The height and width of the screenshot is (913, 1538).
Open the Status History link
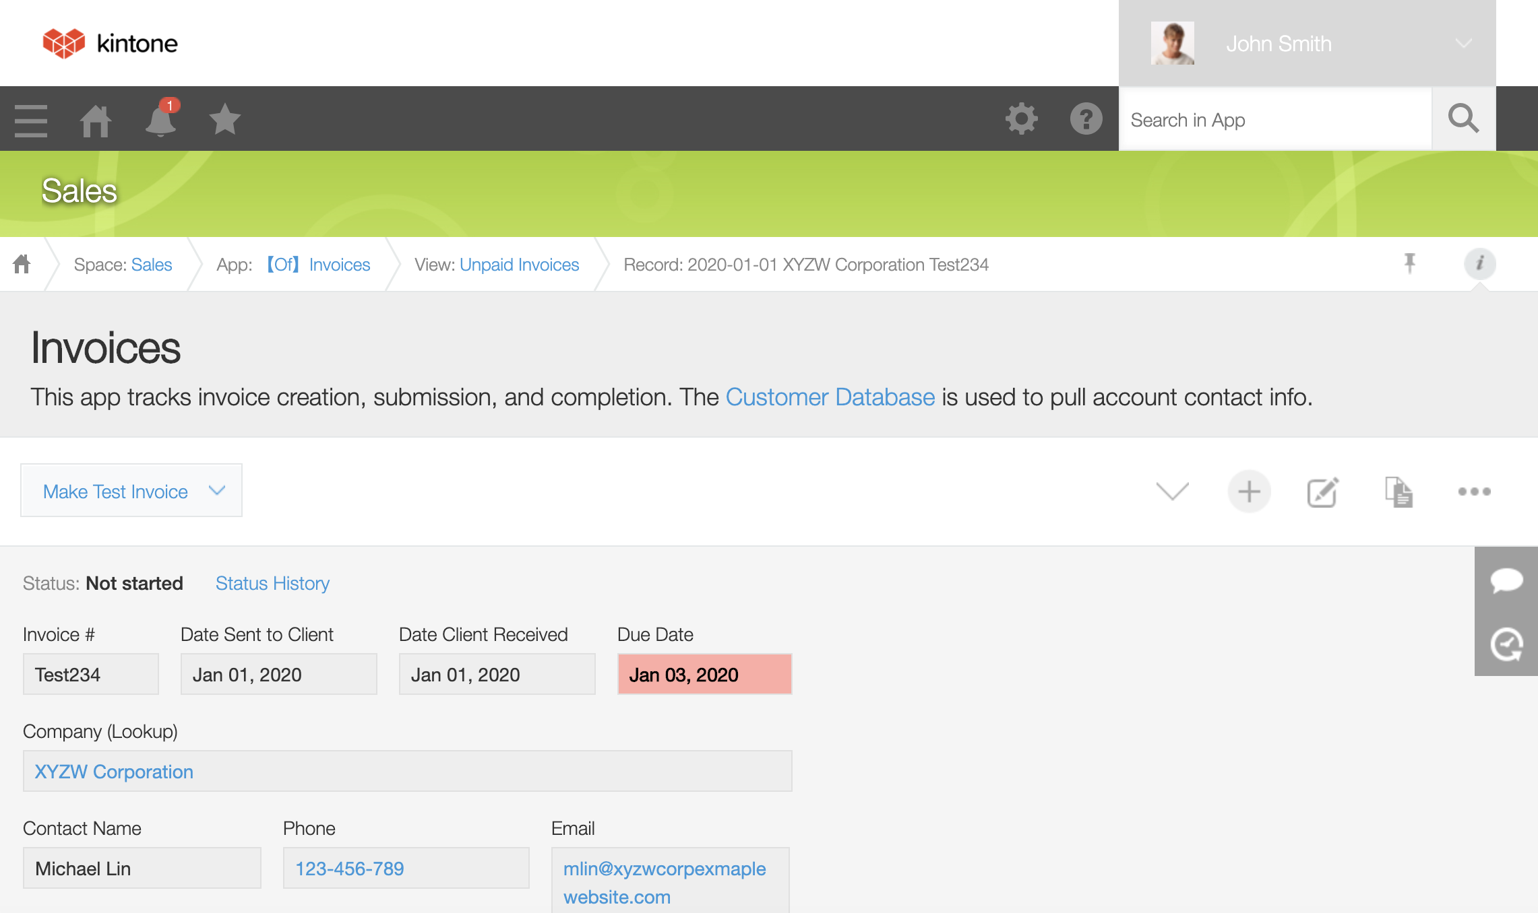click(x=272, y=583)
